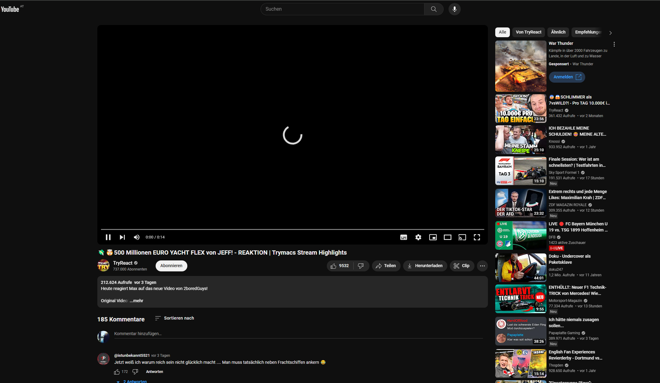Dislike this video

pos(361,266)
